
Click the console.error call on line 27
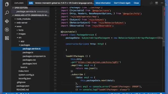click(x=101, y=87)
